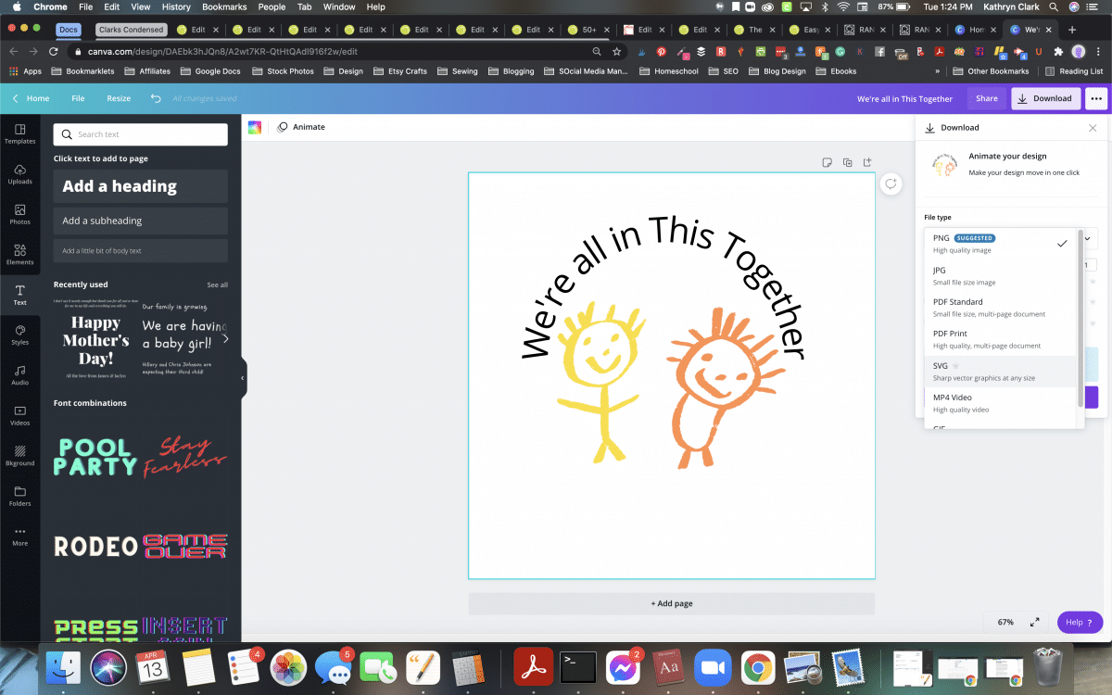Open the Bkground sidebar panel
Viewport: 1112px width, 695px height.
pos(19,455)
